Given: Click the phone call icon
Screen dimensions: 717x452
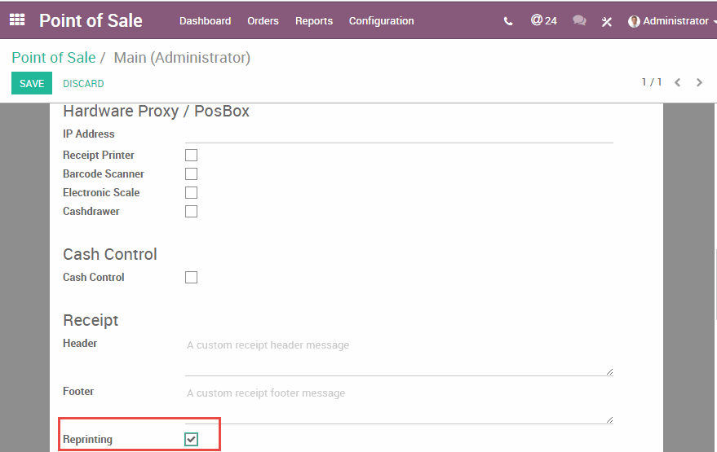Looking at the screenshot, I should (x=508, y=21).
